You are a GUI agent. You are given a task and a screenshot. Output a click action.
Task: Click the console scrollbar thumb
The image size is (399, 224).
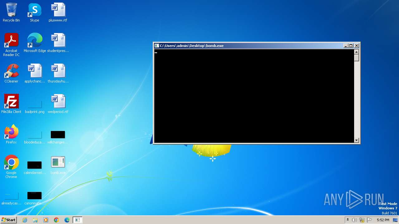[357, 58]
